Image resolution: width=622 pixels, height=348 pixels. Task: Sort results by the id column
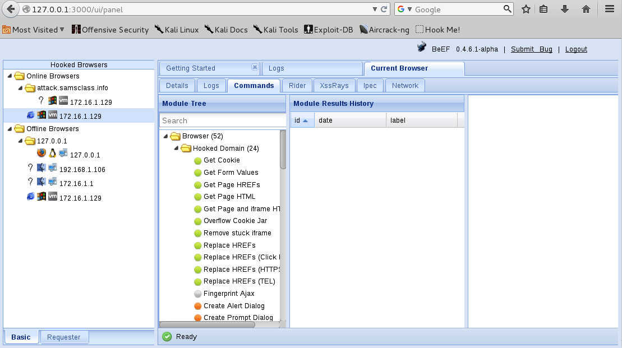[302, 120]
